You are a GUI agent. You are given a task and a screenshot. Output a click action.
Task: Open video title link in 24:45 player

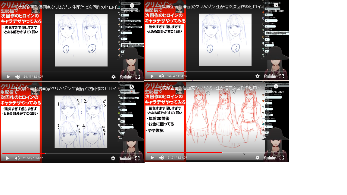pyautogui.click(x=67, y=7)
